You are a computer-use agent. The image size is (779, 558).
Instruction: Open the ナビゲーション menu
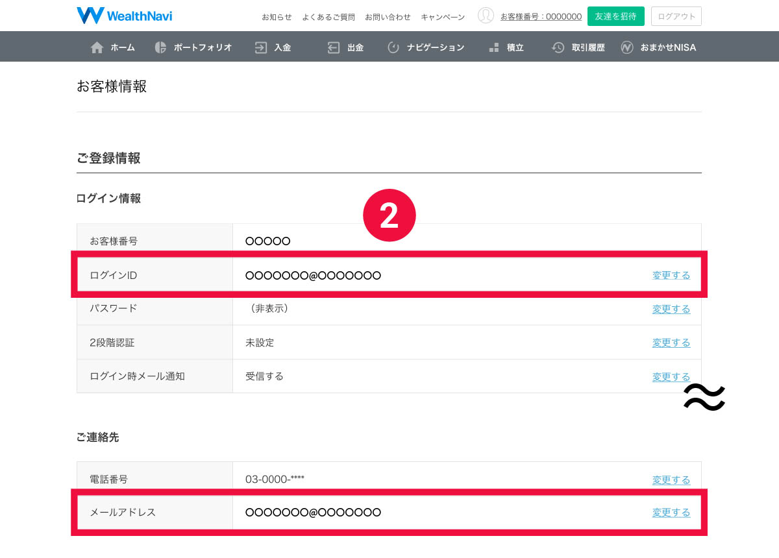pos(436,47)
